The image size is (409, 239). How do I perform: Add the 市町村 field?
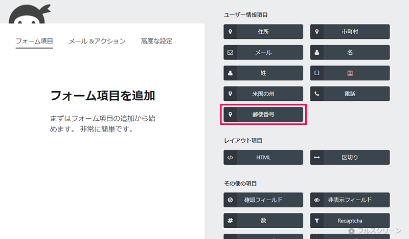pos(350,32)
